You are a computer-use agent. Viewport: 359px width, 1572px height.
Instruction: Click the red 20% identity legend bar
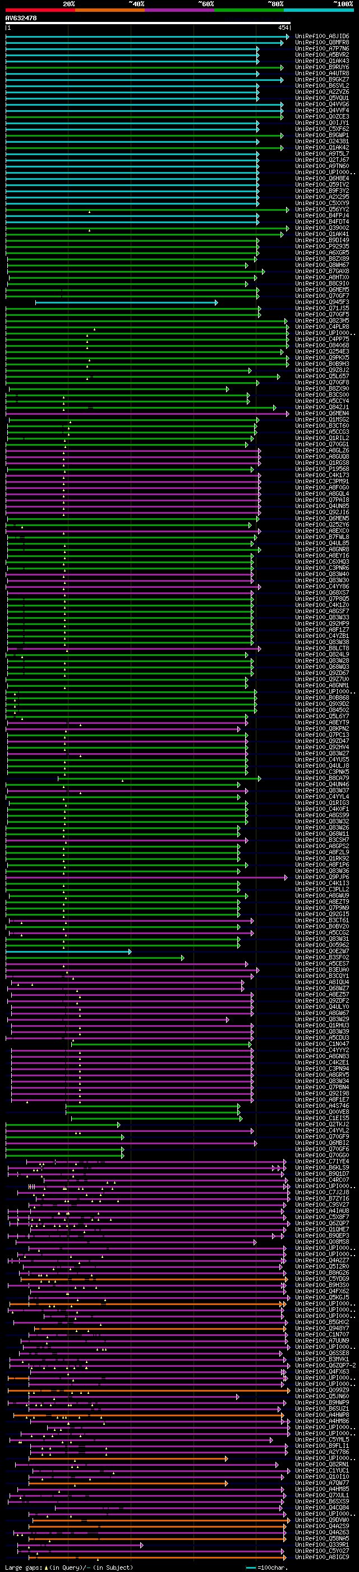tap(40, 10)
